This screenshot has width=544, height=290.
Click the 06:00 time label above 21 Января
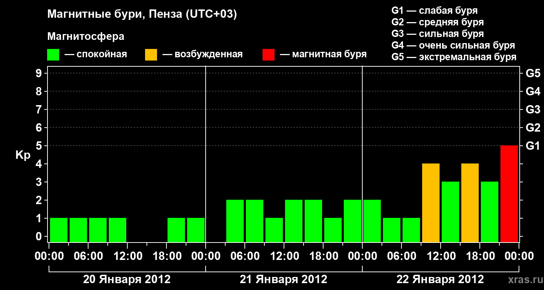(245, 256)
